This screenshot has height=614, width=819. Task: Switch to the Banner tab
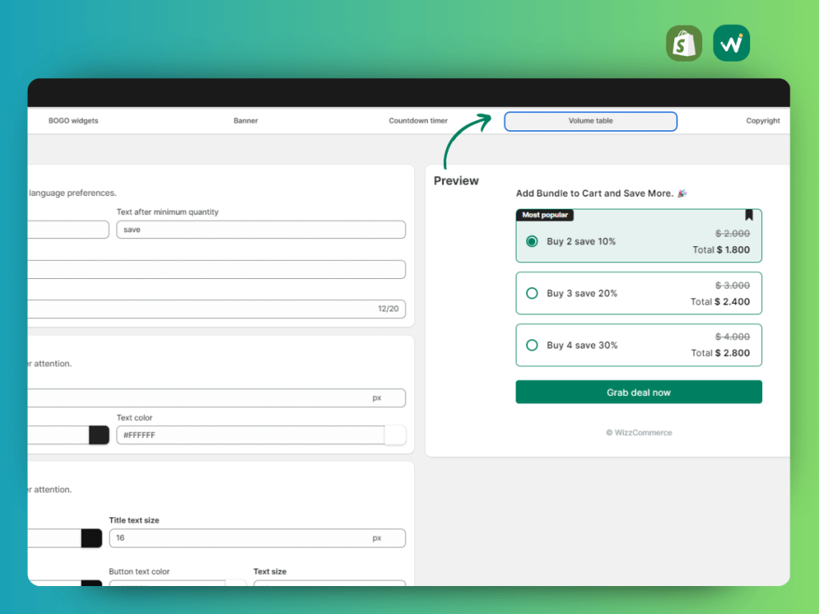(x=246, y=121)
